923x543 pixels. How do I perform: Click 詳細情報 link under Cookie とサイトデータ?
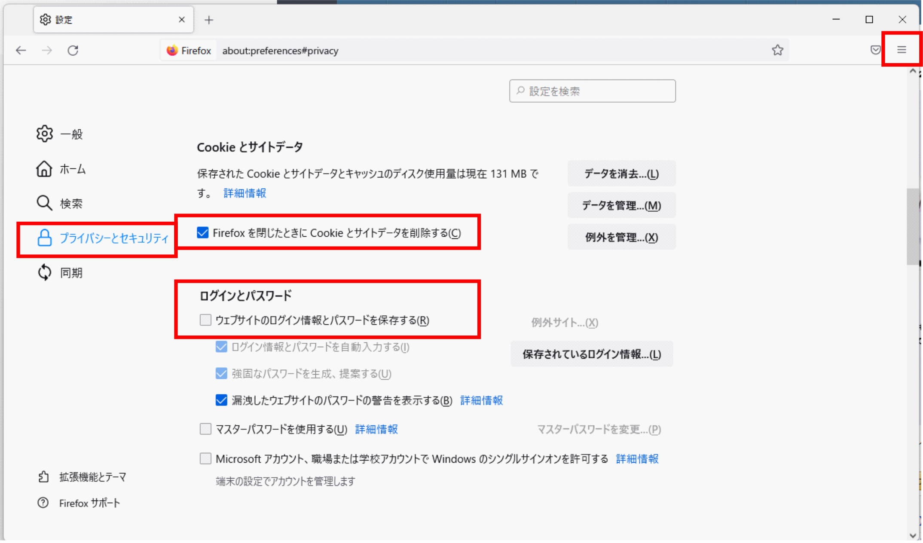(245, 193)
